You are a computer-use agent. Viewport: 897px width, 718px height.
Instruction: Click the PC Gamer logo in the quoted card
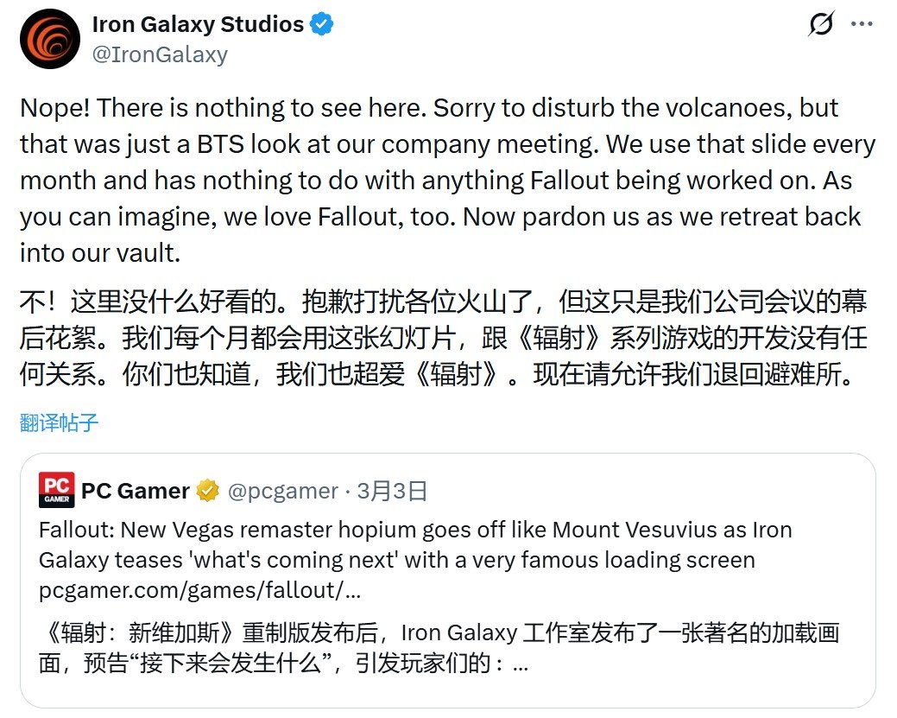(x=55, y=489)
